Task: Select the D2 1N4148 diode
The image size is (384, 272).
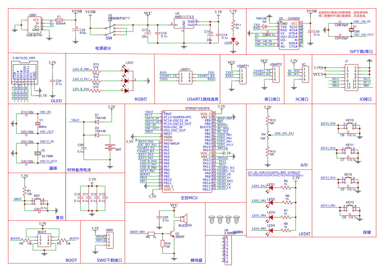Action: point(264,27)
